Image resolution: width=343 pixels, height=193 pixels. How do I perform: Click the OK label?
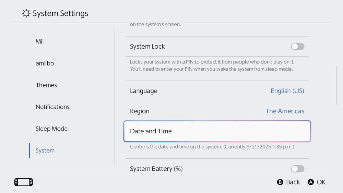[x=321, y=182]
